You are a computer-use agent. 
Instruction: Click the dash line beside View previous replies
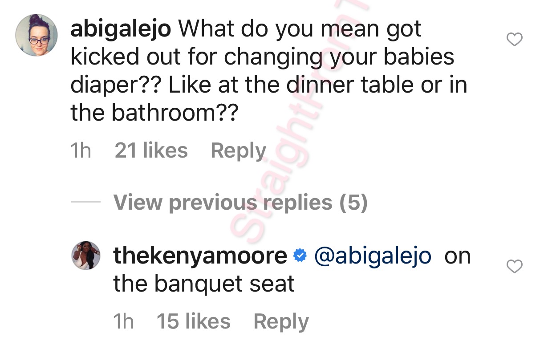coord(85,203)
